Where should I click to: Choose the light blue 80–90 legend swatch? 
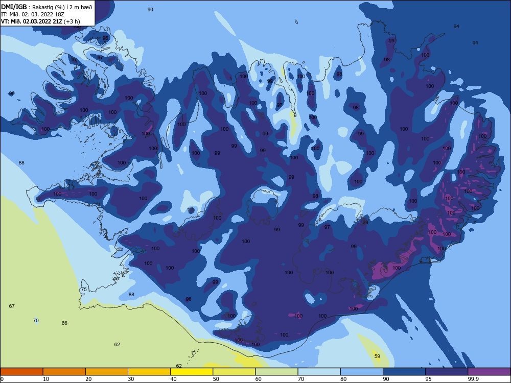tap(362, 372)
